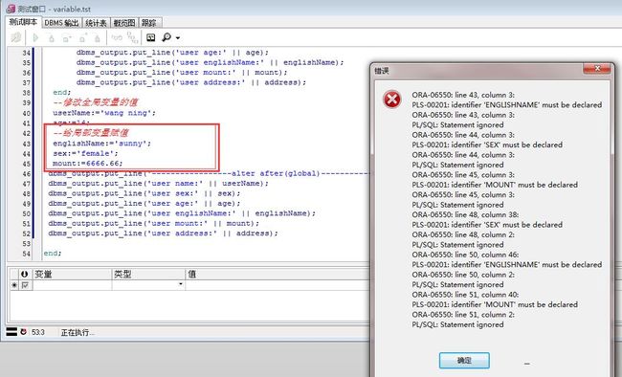Click line 37 put_line 'user address:'
The width and height of the screenshot is (622, 377).
[x=191, y=82]
